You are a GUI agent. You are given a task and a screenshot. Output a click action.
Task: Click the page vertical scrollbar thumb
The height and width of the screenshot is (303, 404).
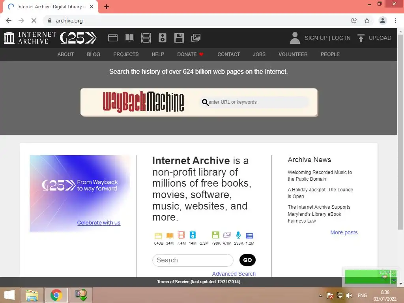coord(400,131)
